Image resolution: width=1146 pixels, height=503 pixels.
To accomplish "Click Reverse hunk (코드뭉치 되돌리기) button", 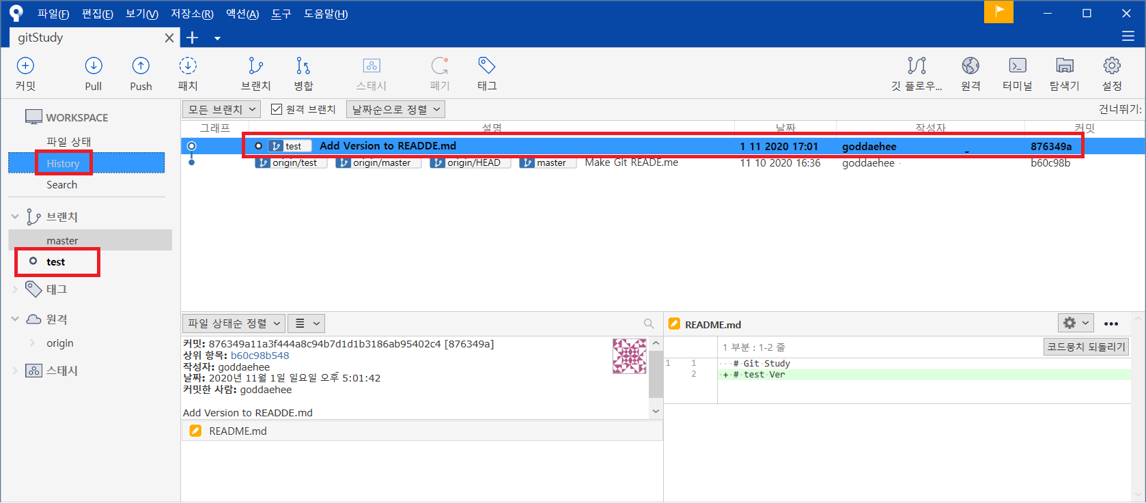I will coord(1086,347).
